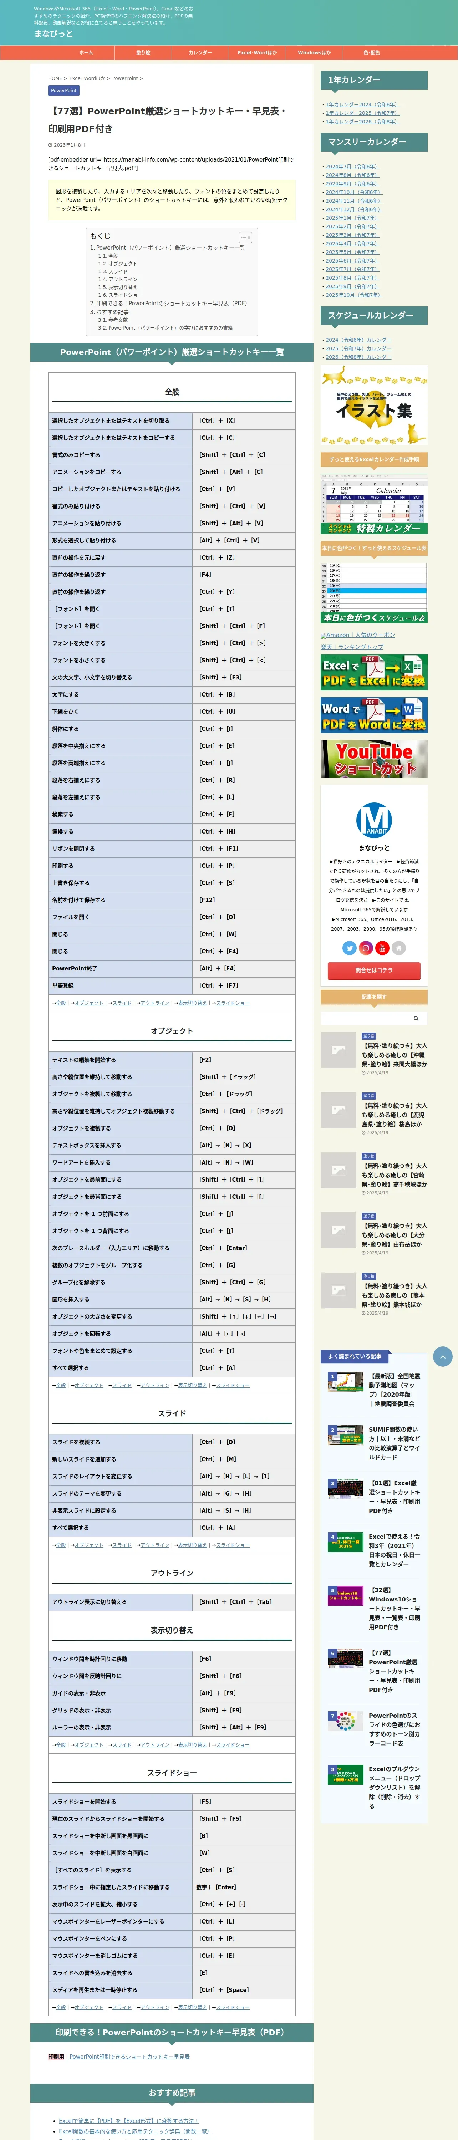Click the [Ctrl] + [F1] shortcut cell
Screen dimensions: 458x2140
pos(244,848)
